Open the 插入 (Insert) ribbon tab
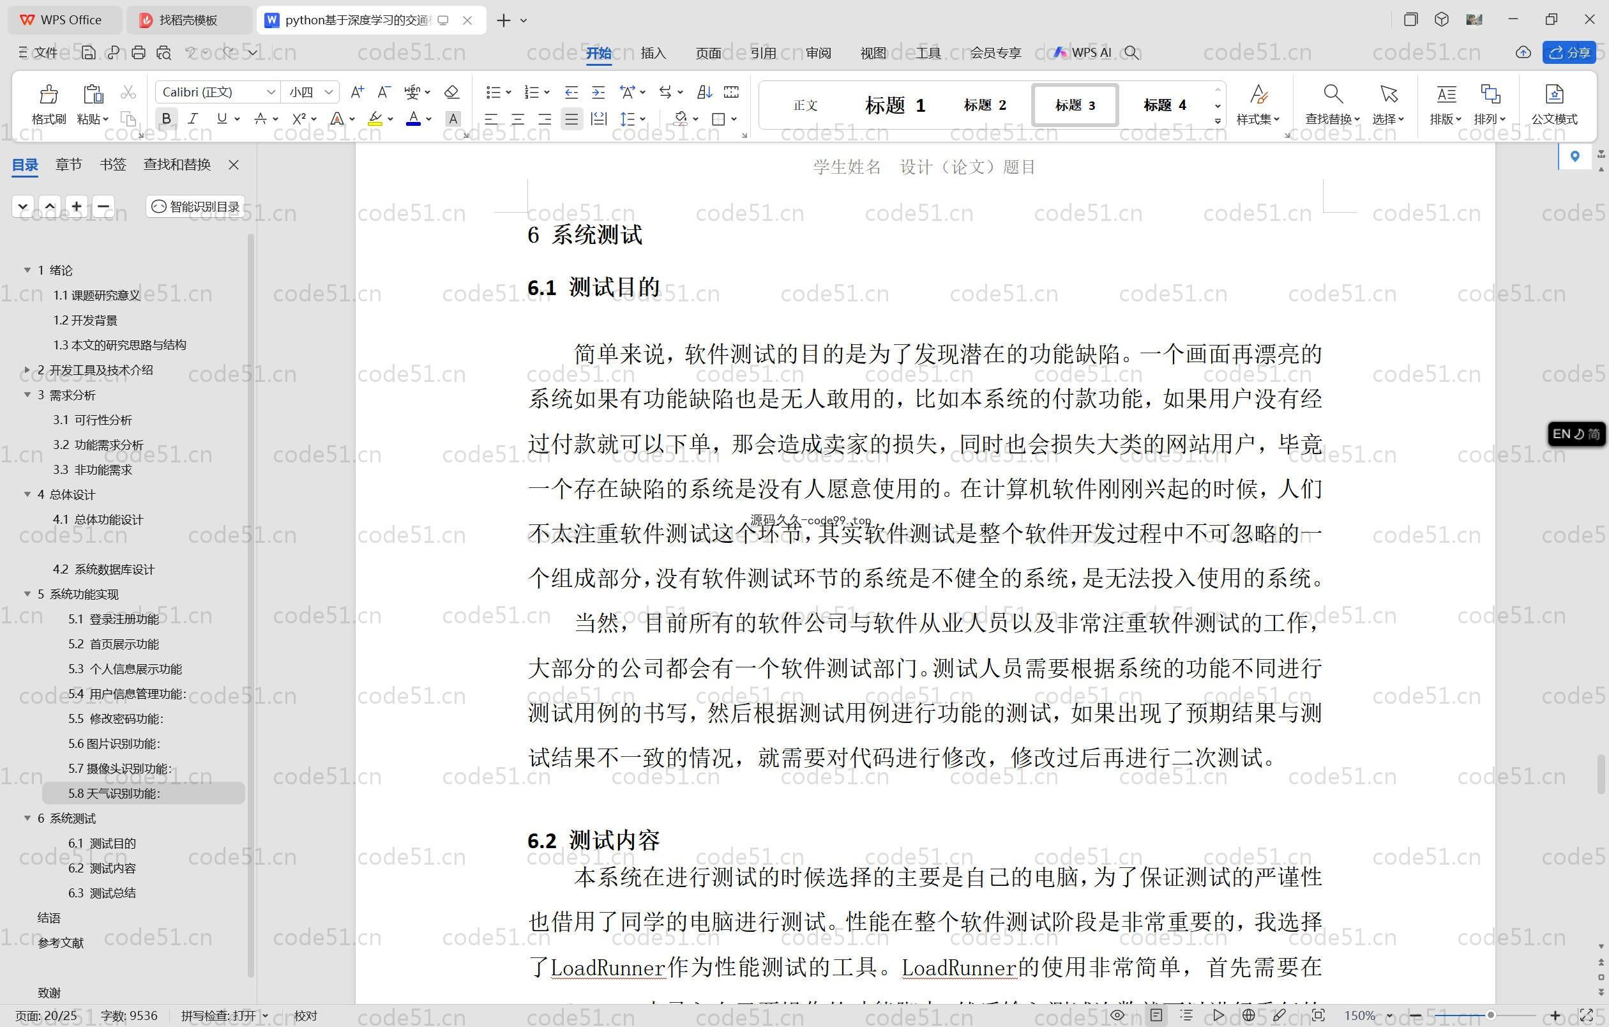This screenshot has height=1027, width=1609. click(653, 53)
